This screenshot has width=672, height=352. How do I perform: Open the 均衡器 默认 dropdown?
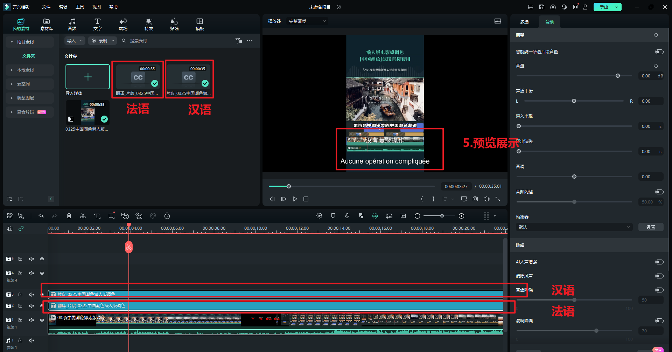pyautogui.click(x=574, y=227)
